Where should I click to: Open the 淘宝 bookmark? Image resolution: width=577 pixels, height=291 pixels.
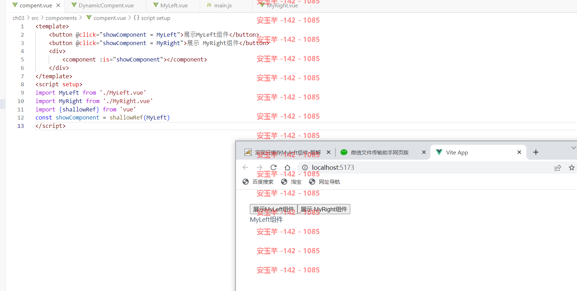pos(291,182)
